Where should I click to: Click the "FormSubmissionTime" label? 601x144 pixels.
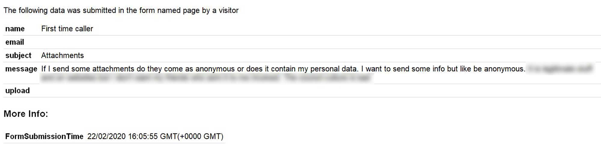pos(44,136)
